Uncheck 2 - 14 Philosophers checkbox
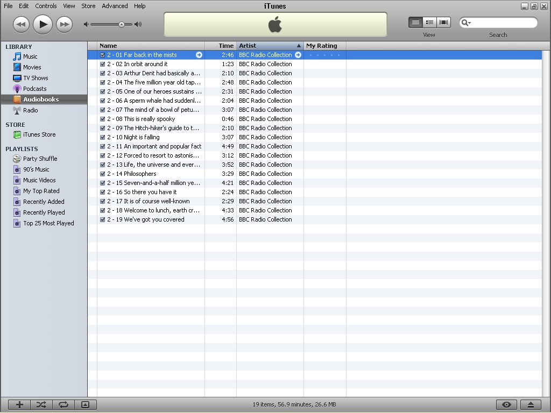Viewport: 551px width, 413px height. (x=103, y=174)
